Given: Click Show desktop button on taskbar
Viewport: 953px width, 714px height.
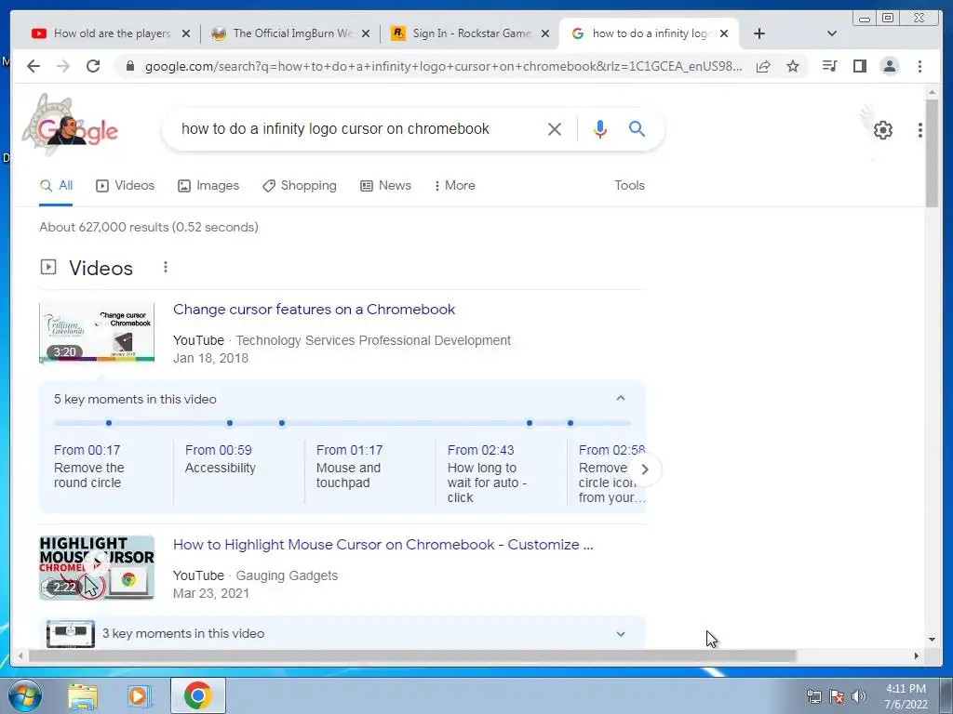Looking at the screenshot, I should [946, 695].
